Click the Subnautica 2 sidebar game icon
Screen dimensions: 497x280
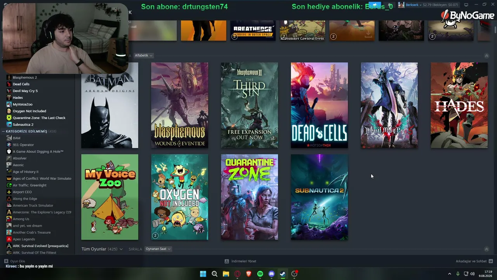tap(9, 124)
